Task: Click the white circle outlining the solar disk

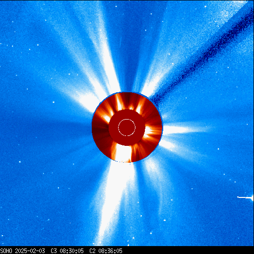Action: [127, 127]
